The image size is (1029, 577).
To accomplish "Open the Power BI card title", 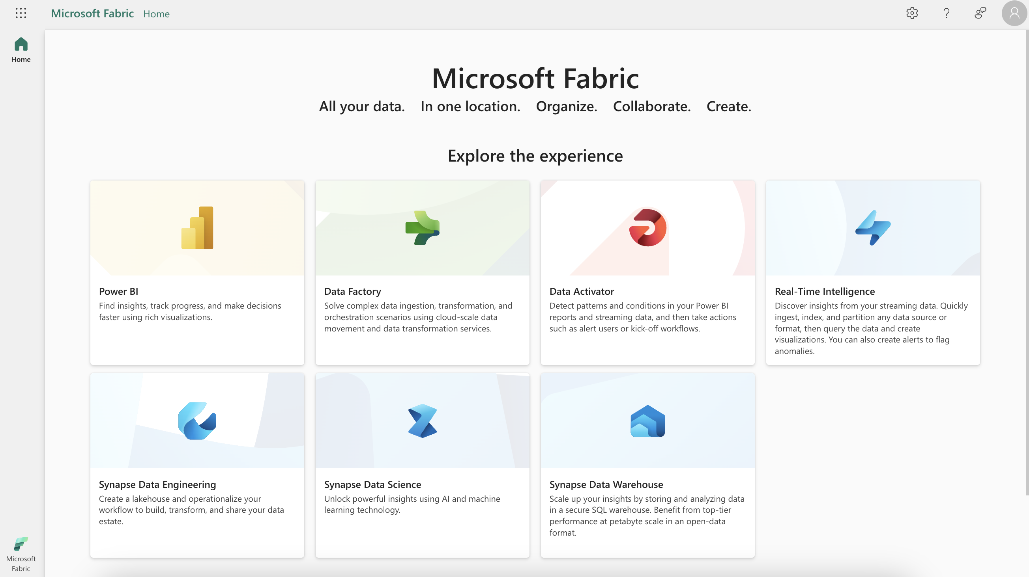I will point(118,291).
